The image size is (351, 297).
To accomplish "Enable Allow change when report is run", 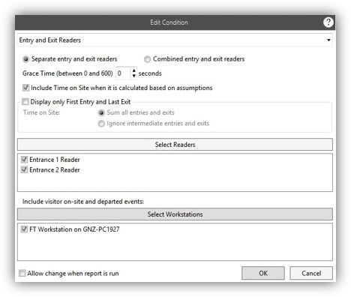I will (22, 273).
